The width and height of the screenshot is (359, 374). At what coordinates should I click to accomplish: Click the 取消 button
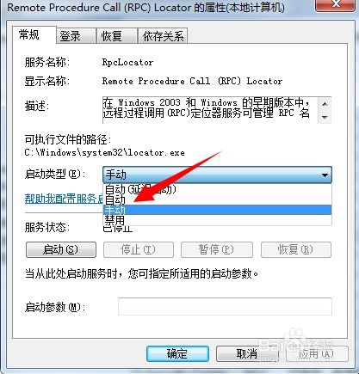(247, 353)
